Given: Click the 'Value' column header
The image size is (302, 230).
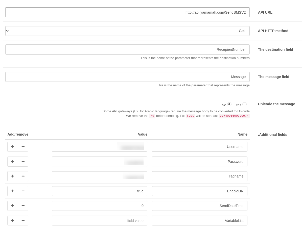Looking at the screenshot, I should pos(143,134).
